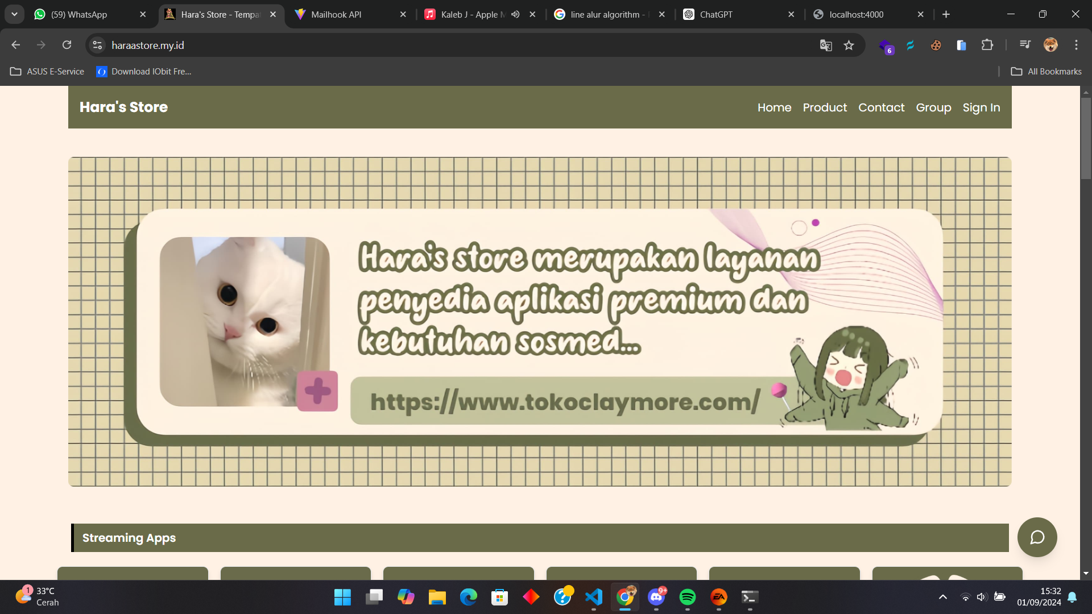Open notifications bell icon

point(1072,597)
